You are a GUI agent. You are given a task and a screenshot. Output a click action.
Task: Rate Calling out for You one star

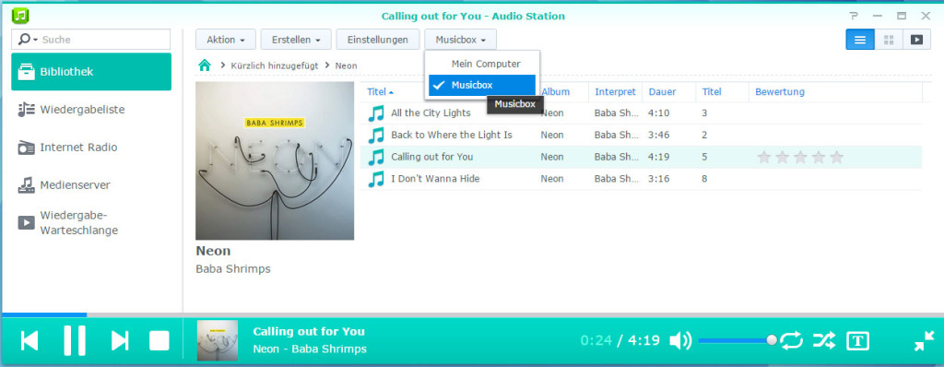(764, 158)
